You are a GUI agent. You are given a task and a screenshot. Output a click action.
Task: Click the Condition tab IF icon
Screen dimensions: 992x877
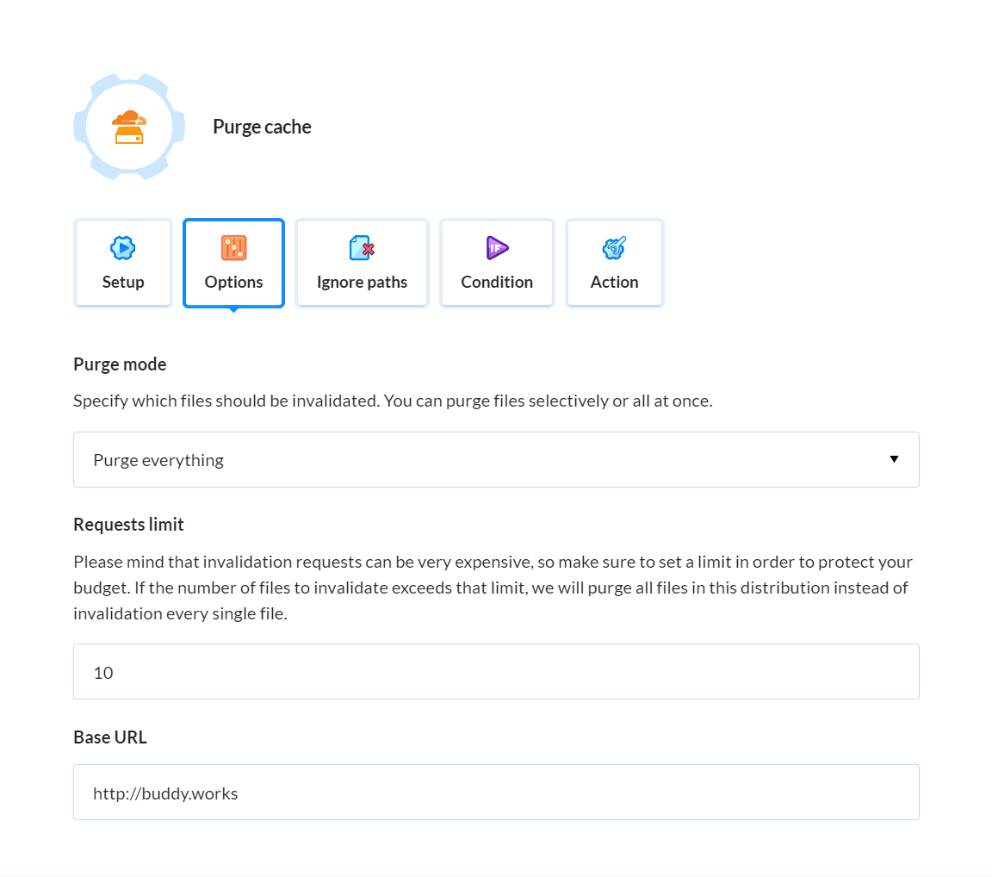coord(497,248)
